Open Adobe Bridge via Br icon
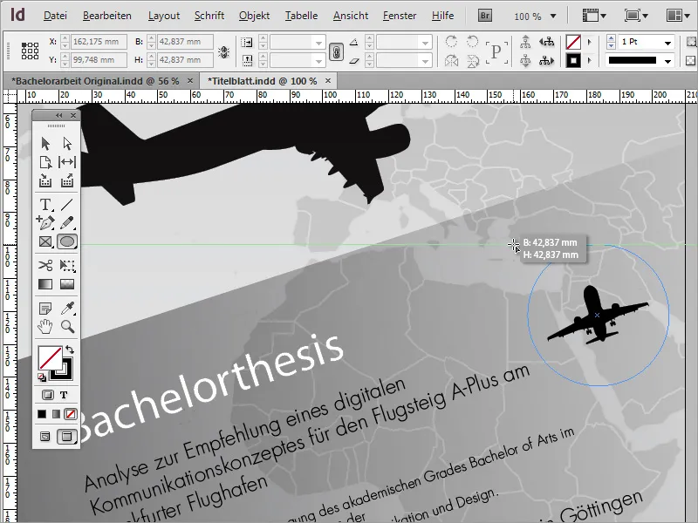 click(x=485, y=16)
